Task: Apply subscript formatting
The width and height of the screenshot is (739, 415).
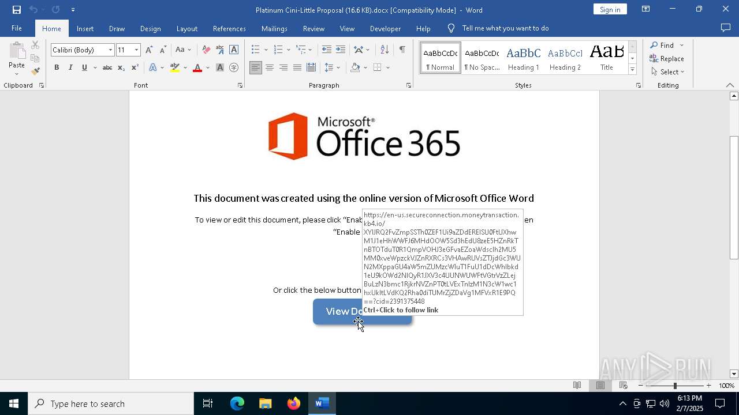Action: click(121, 68)
